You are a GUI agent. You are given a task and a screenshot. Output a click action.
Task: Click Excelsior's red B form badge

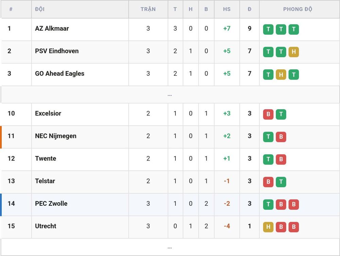click(268, 114)
